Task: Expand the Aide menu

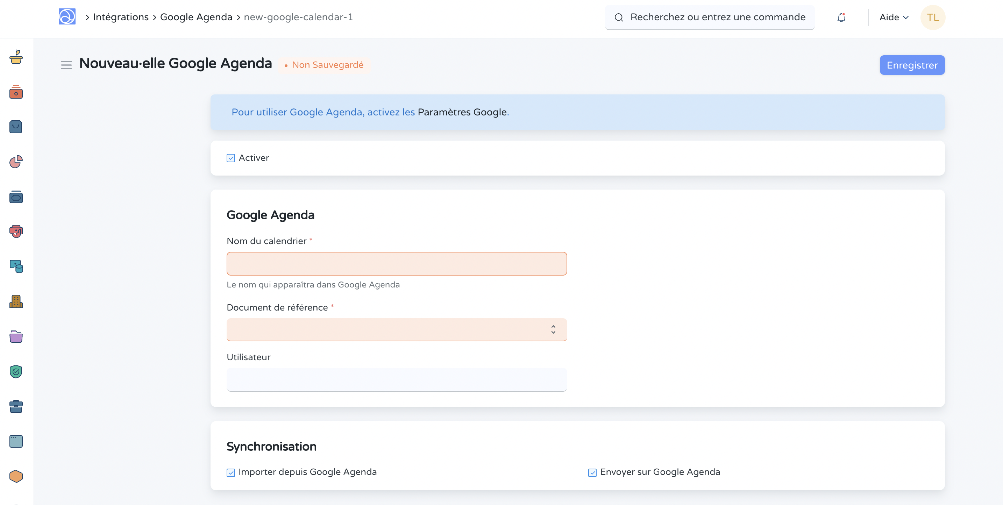Action: [x=894, y=17]
